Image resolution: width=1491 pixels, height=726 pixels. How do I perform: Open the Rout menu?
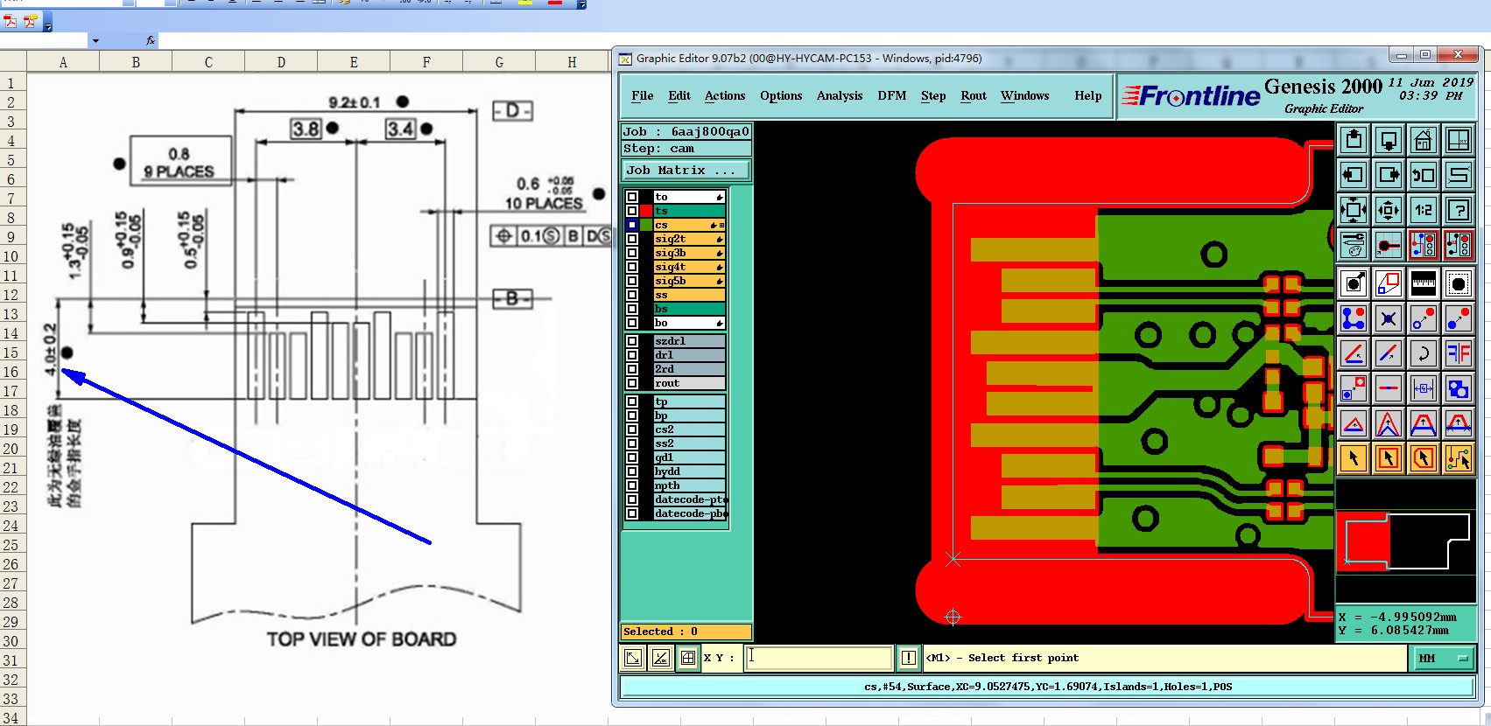974,95
